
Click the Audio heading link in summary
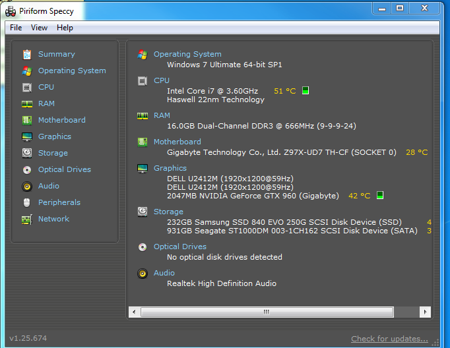pyautogui.click(x=164, y=273)
